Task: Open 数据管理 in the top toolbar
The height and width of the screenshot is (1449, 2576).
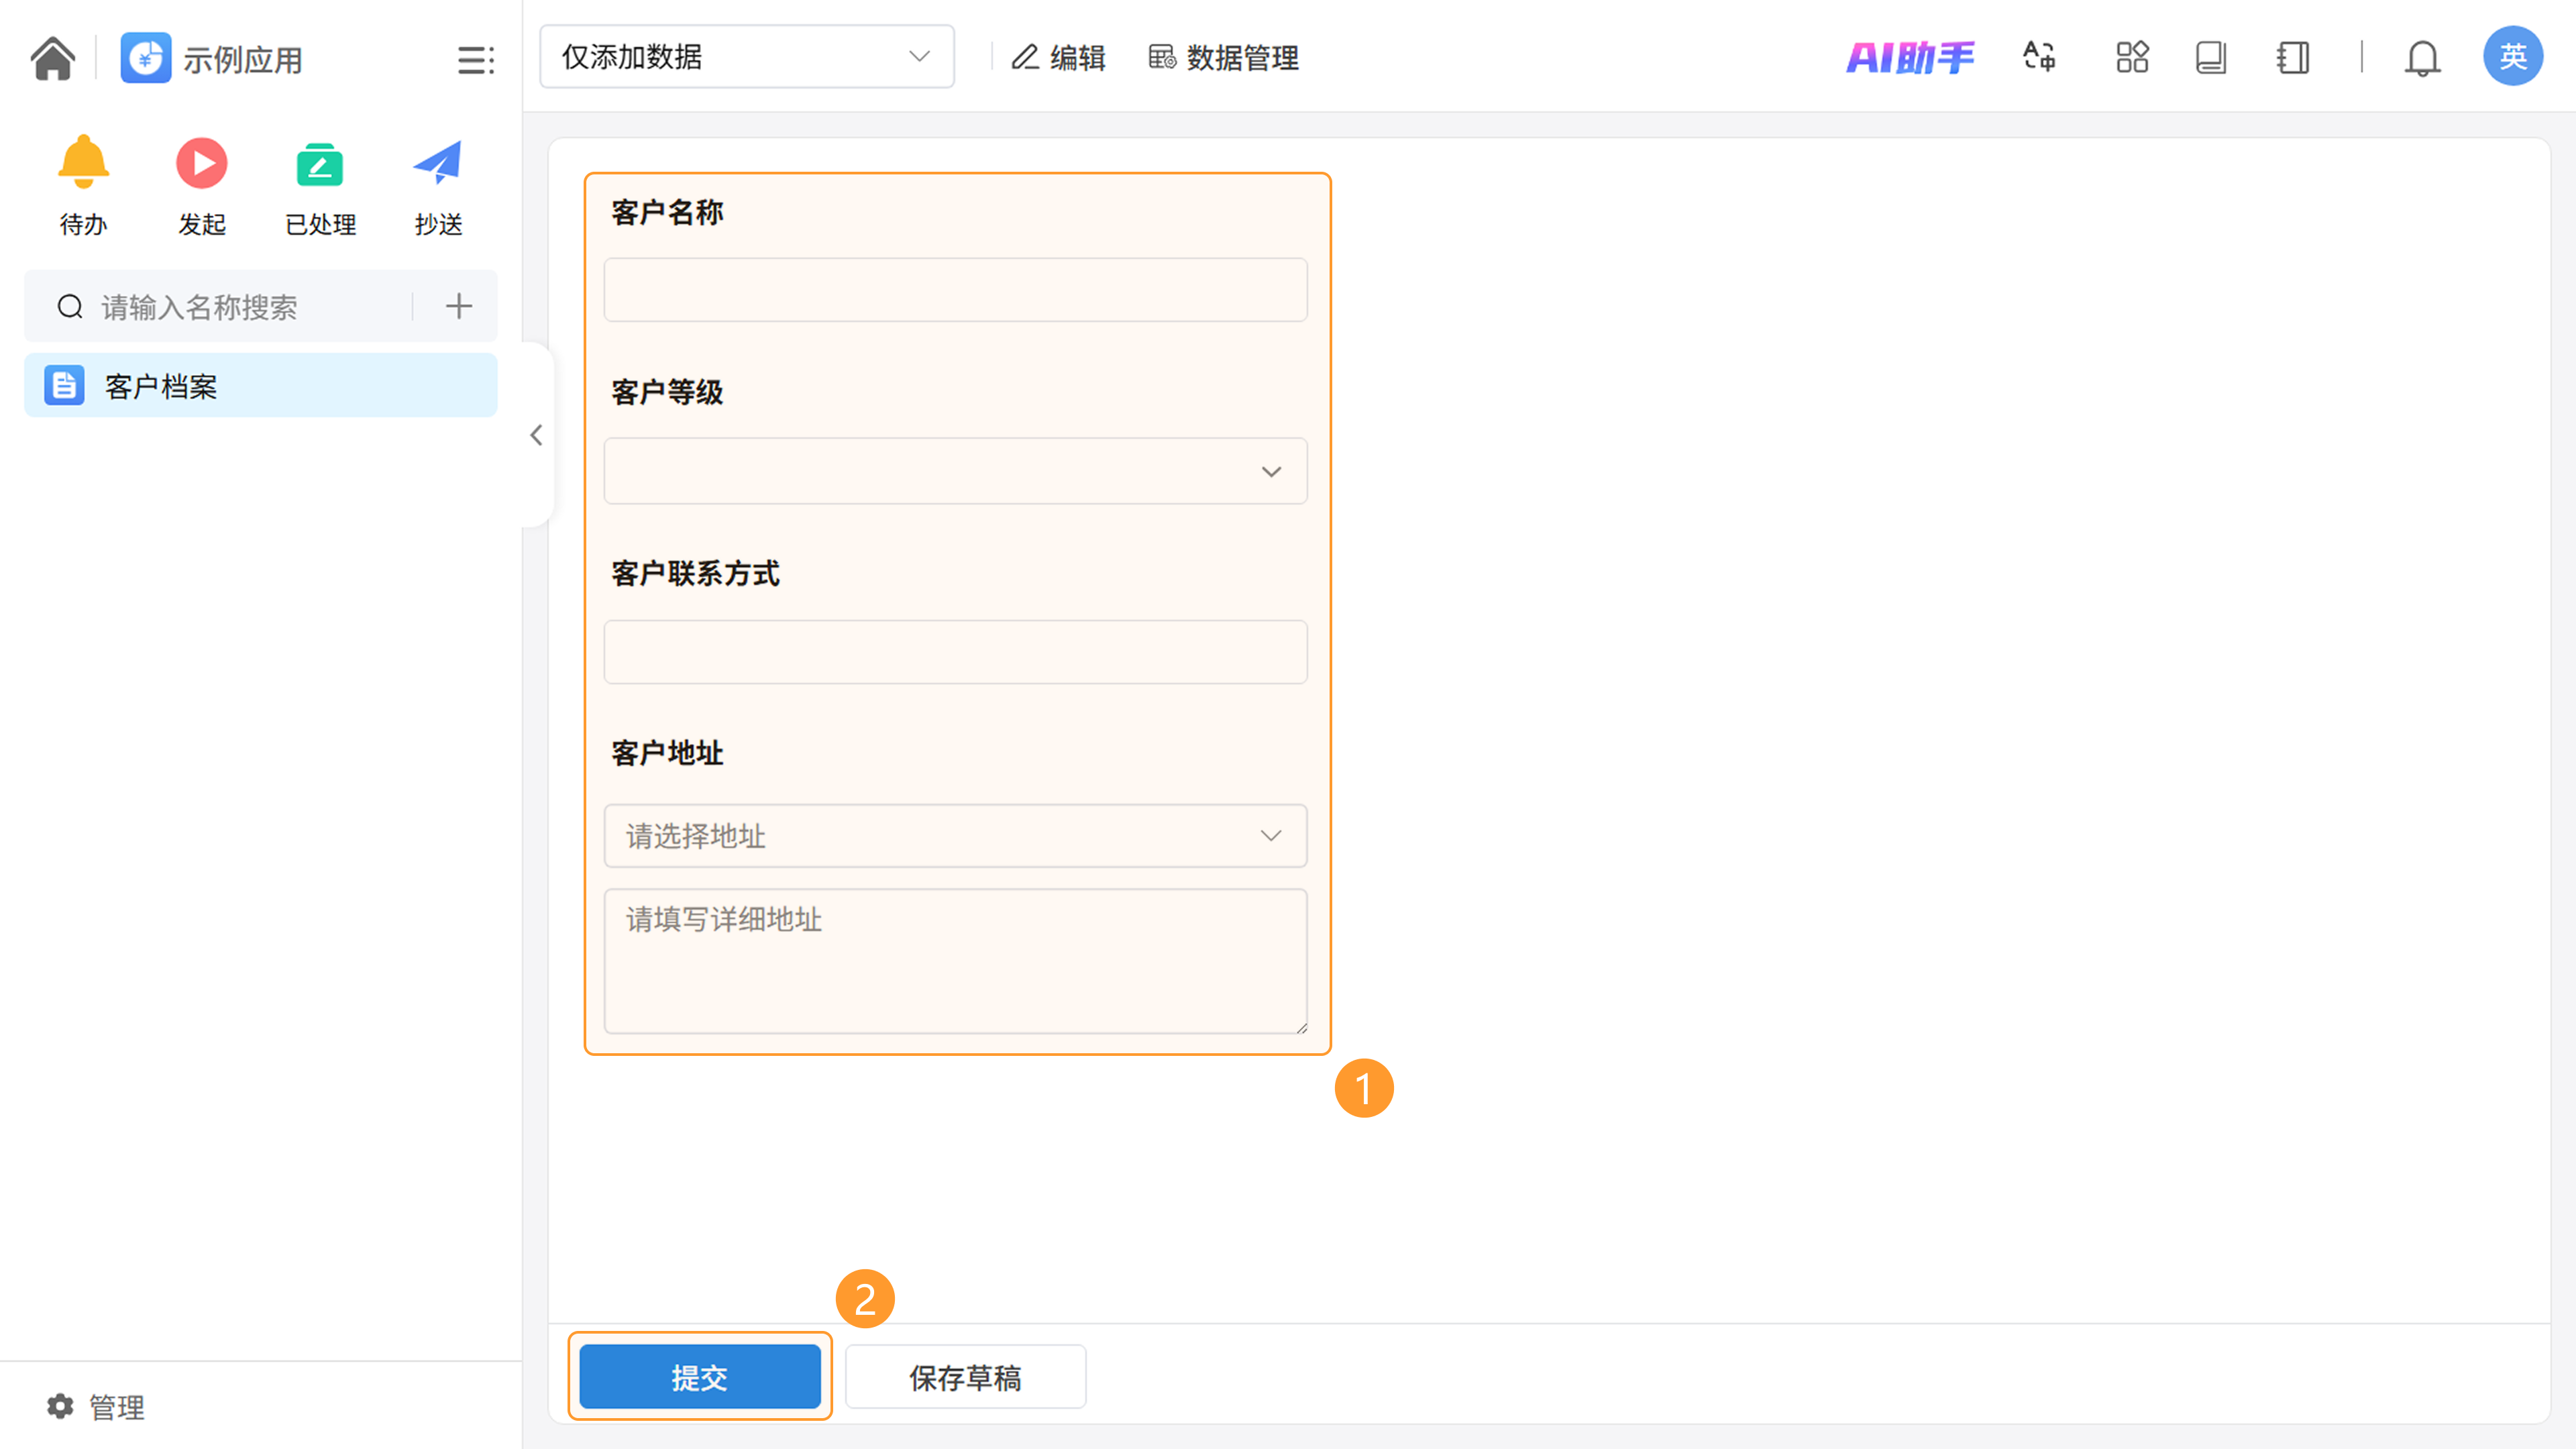Action: point(1224,58)
